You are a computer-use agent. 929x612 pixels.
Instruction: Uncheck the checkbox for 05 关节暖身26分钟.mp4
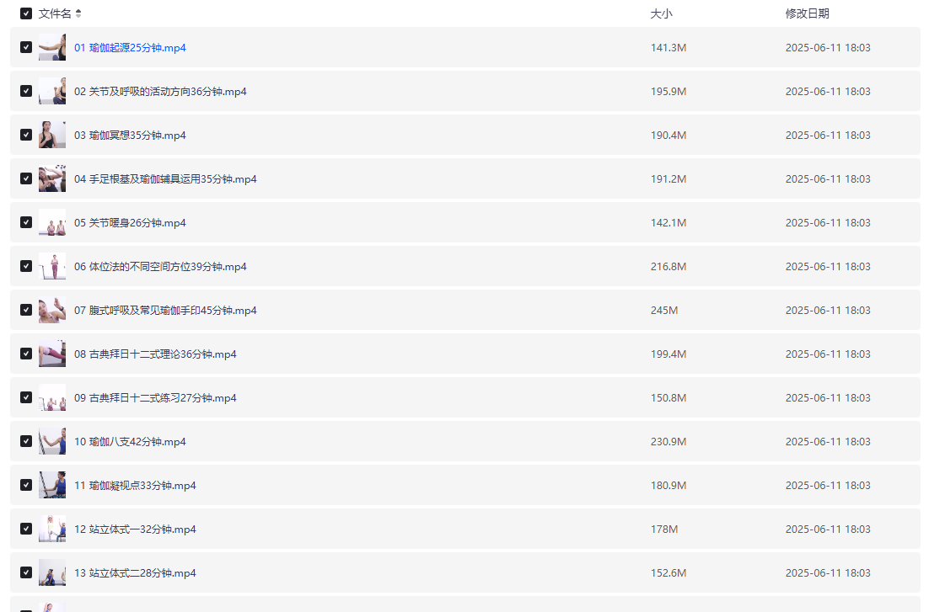[26, 222]
